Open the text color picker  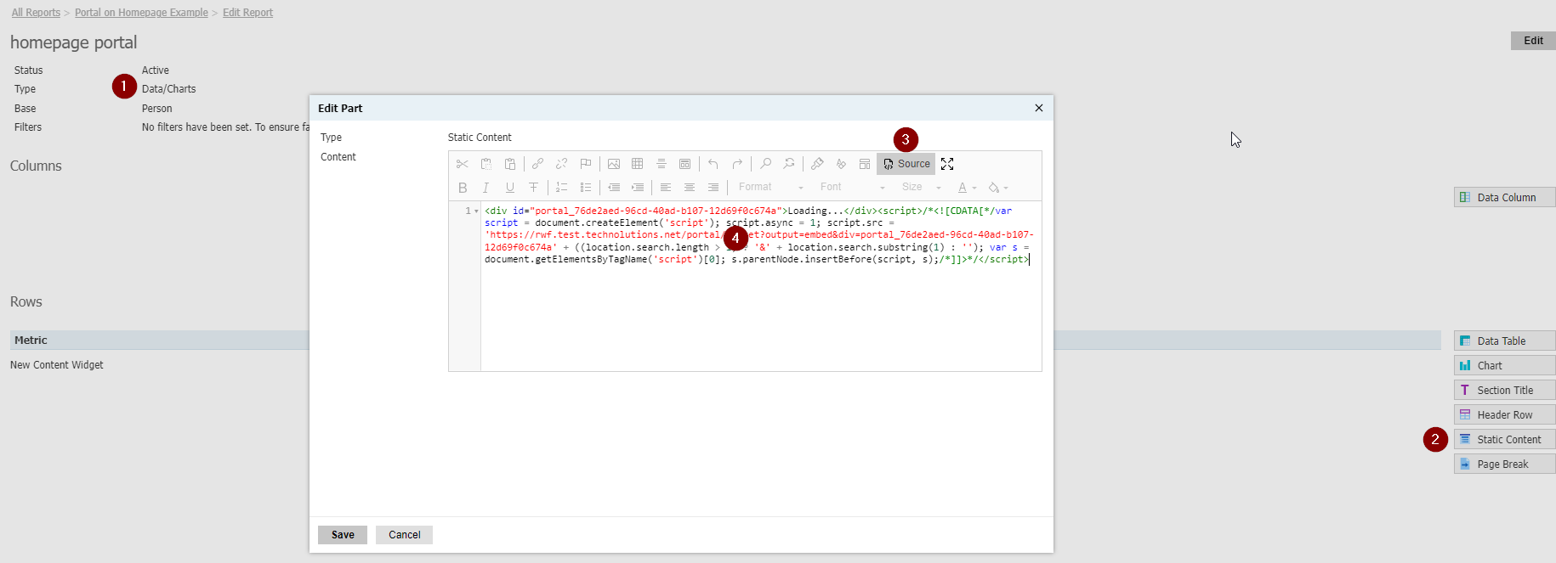(967, 188)
